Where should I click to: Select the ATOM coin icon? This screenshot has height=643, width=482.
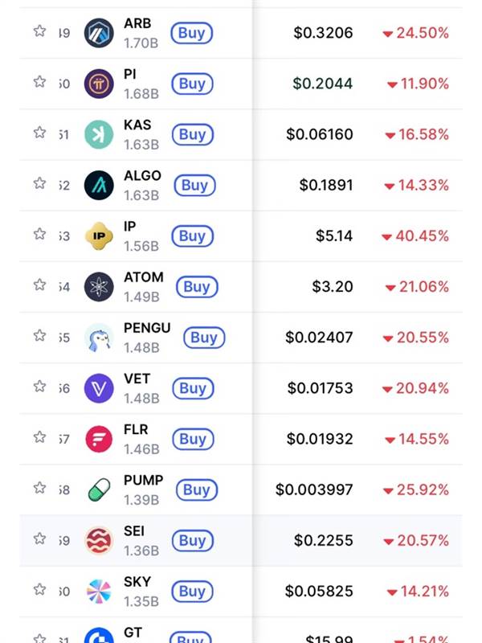click(99, 286)
